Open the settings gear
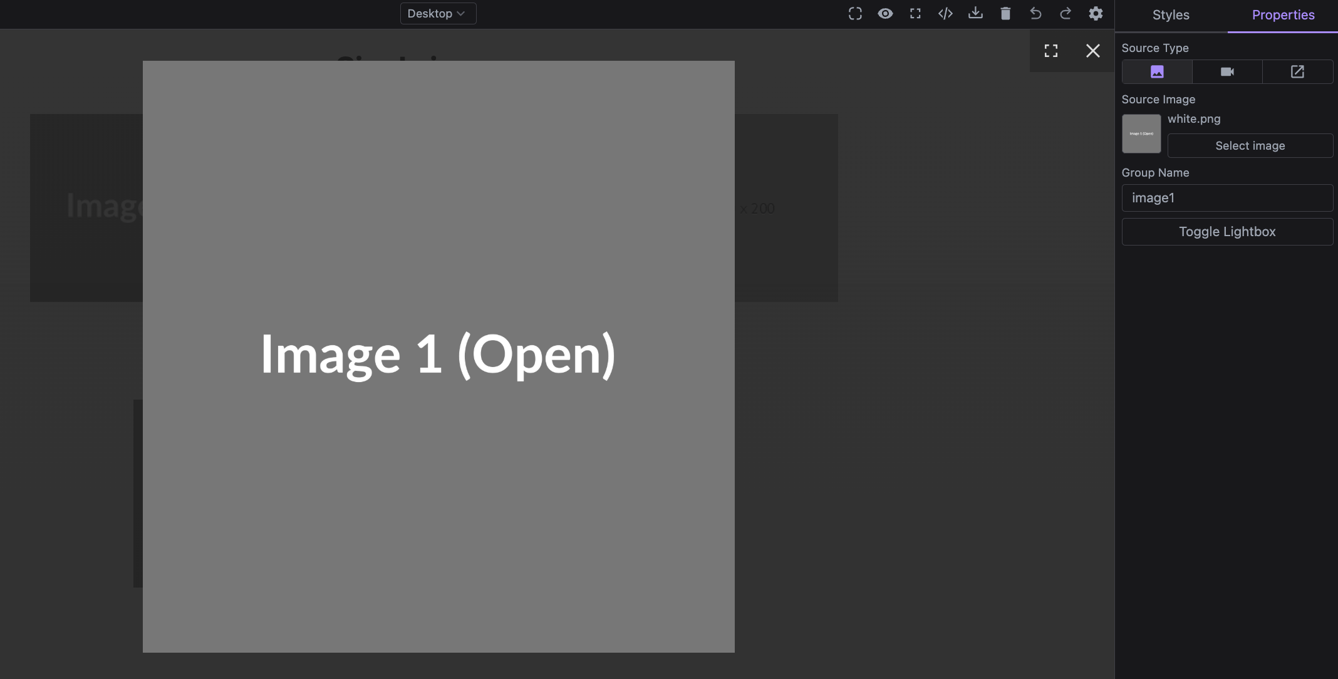The image size is (1338, 679). click(1096, 13)
